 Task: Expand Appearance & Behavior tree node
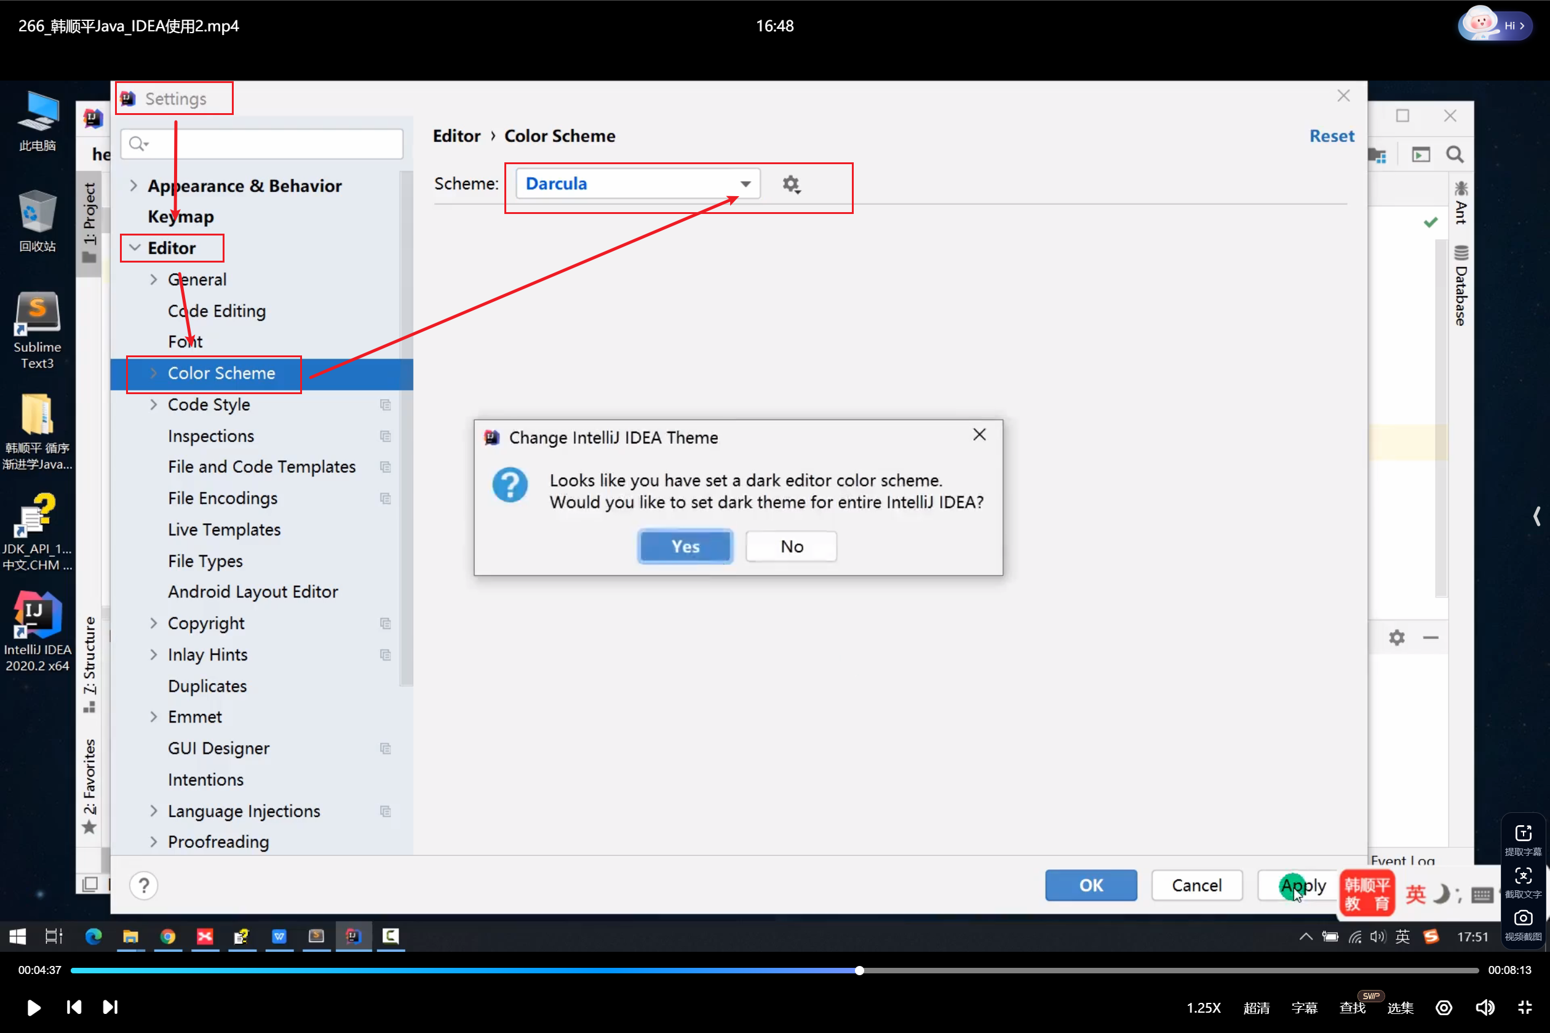[x=134, y=186]
